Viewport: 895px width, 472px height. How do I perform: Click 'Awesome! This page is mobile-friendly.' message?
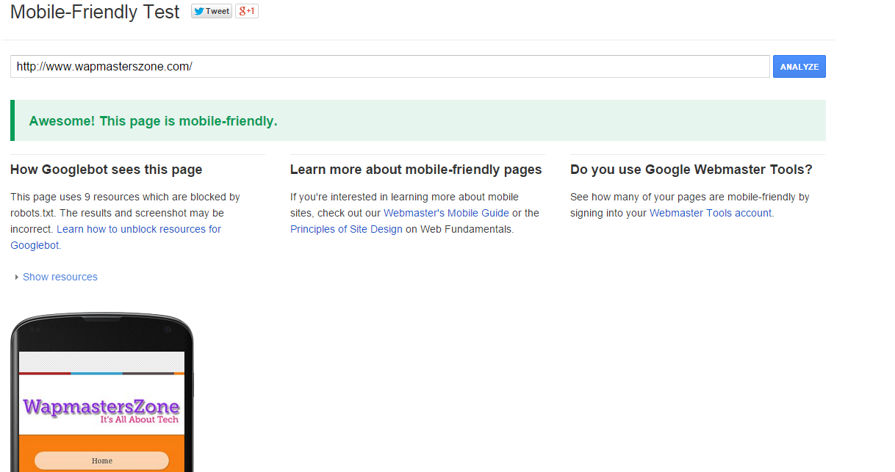click(153, 121)
